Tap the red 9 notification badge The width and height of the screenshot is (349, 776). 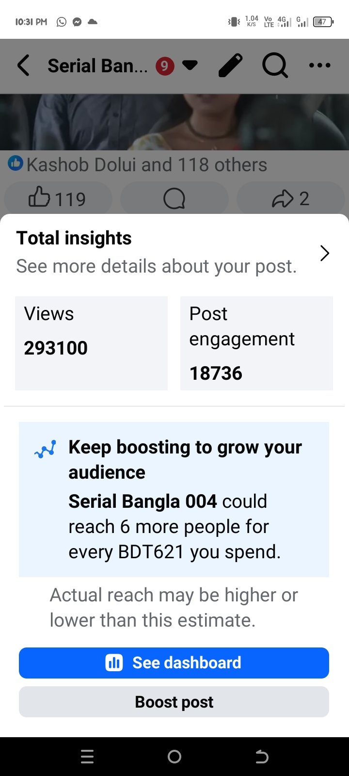[165, 65]
